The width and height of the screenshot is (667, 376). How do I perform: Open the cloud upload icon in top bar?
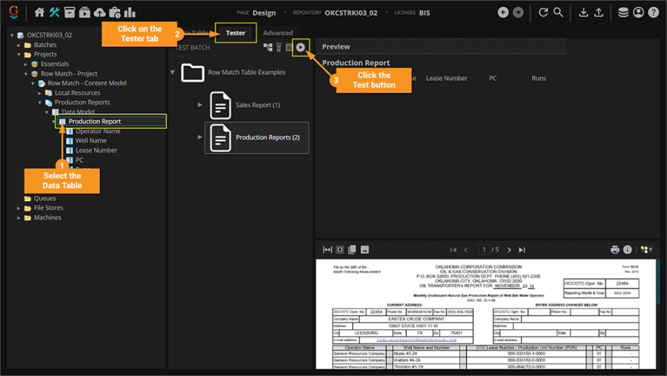99,13
